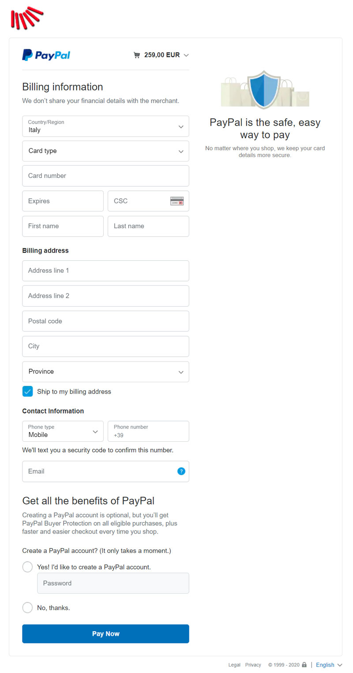Open the Privacy footer link
353x673 pixels.
[253, 665]
